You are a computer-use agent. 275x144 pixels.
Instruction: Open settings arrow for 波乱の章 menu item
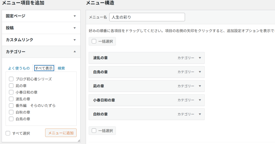coord(200,58)
